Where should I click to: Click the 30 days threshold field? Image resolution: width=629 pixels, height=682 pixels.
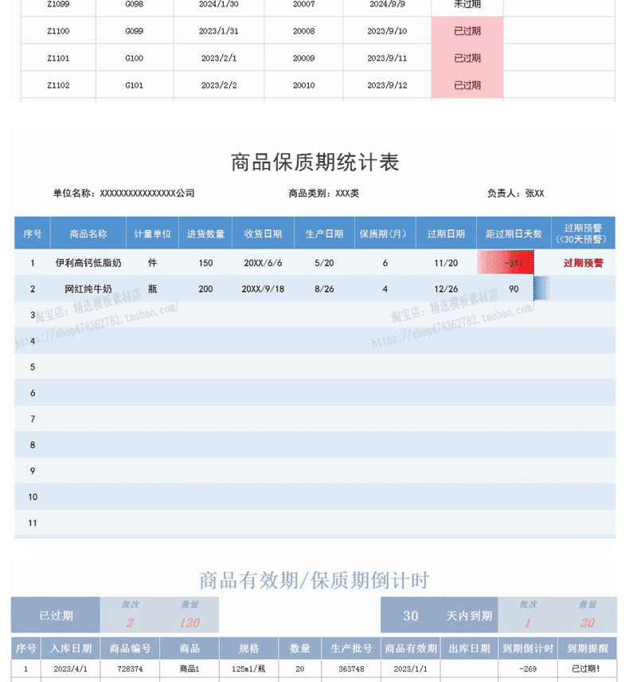click(x=410, y=615)
